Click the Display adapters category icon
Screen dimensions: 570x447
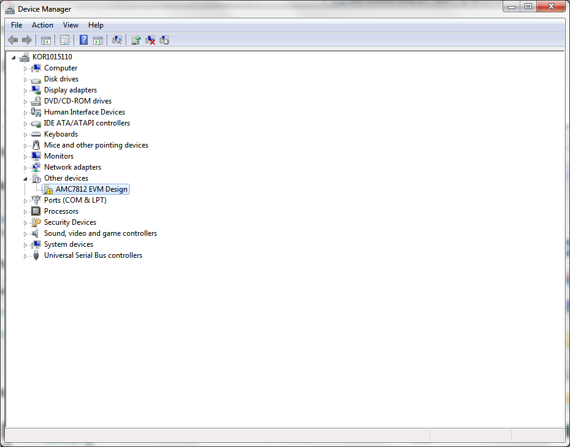click(x=36, y=90)
